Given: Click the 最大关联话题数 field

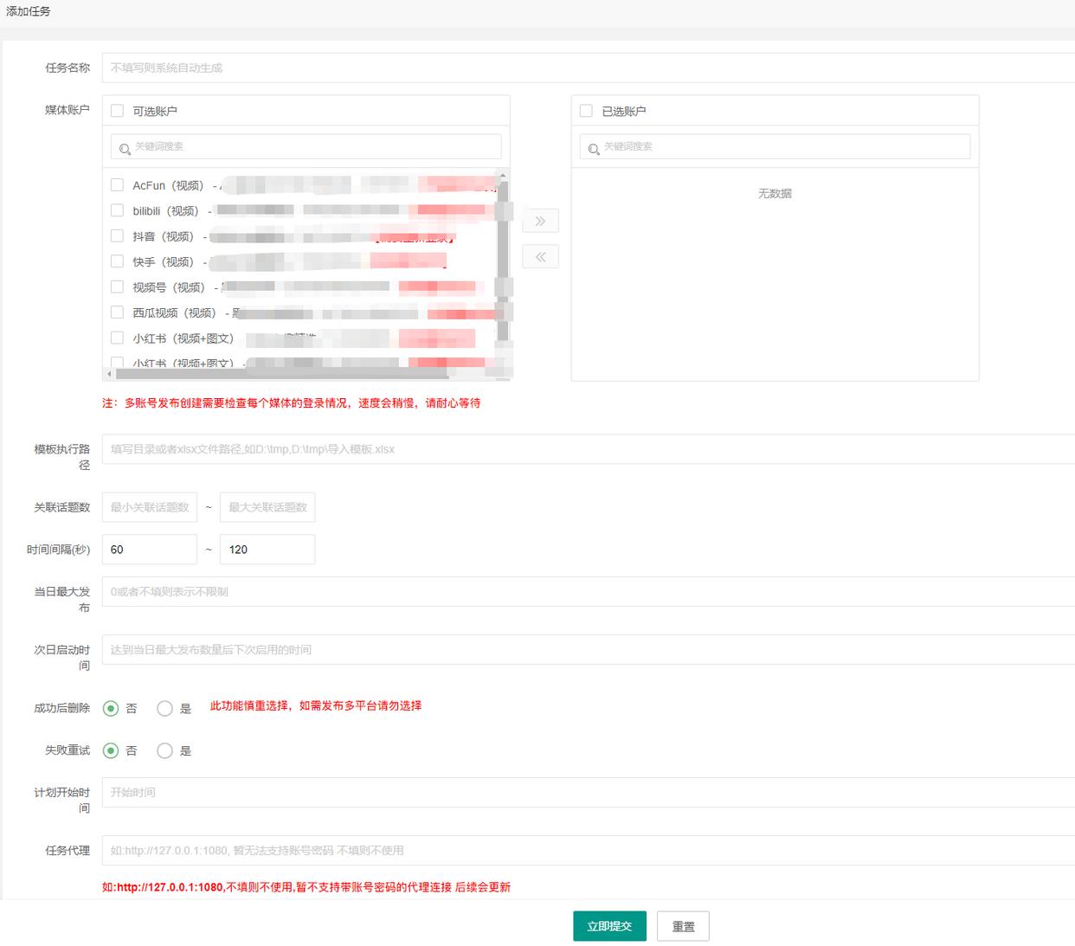Looking at the screenshot, I should (267, 507).
